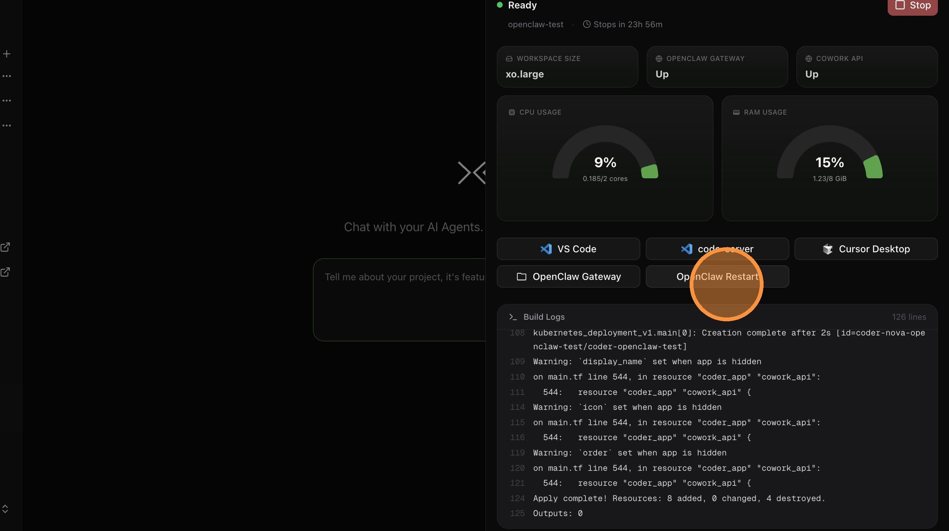Viewport: 949px width, 531px height.
Task: Click log line 108 kubernetes_deployment message
Action: click(729, 339)
